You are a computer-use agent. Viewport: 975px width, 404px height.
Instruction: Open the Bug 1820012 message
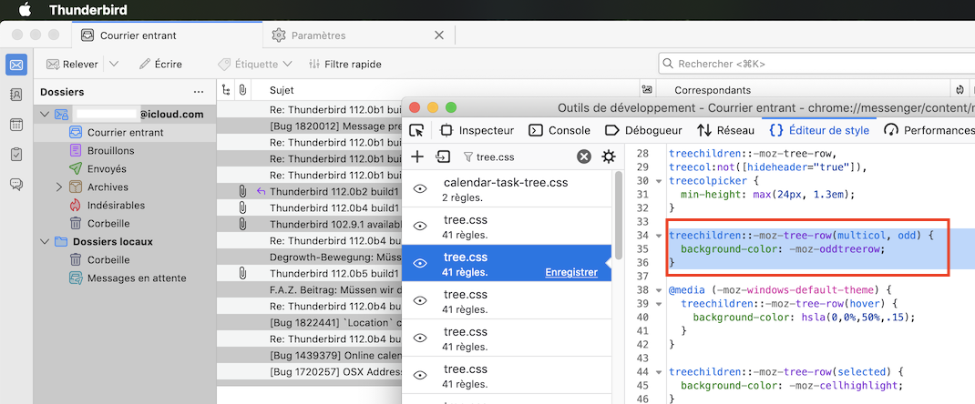coord(310,126)
